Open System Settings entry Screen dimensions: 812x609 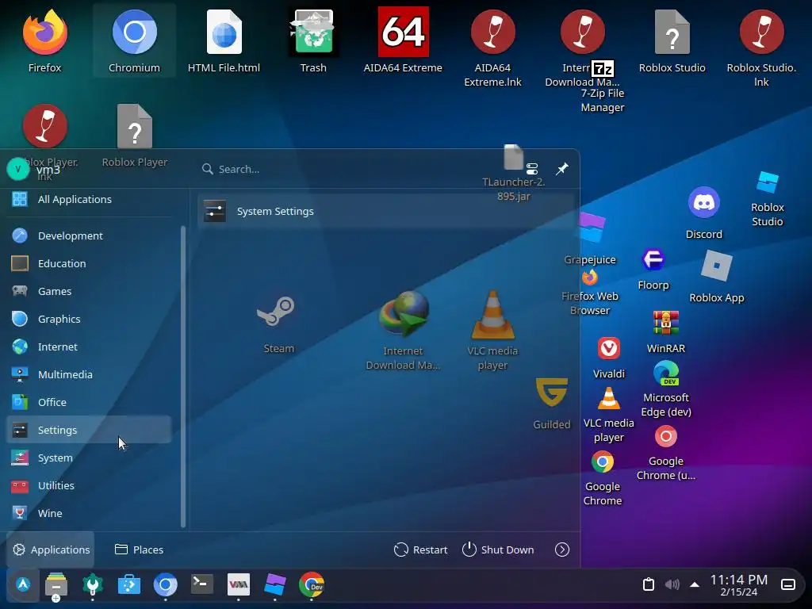[386, 211]
